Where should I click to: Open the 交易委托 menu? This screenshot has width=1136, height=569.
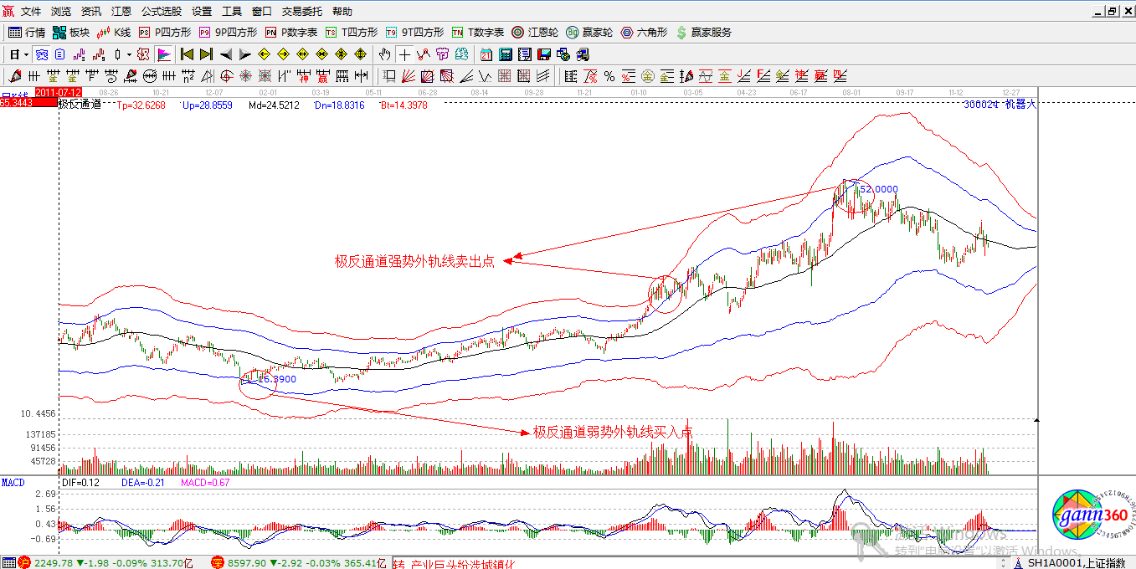(302, 12)
